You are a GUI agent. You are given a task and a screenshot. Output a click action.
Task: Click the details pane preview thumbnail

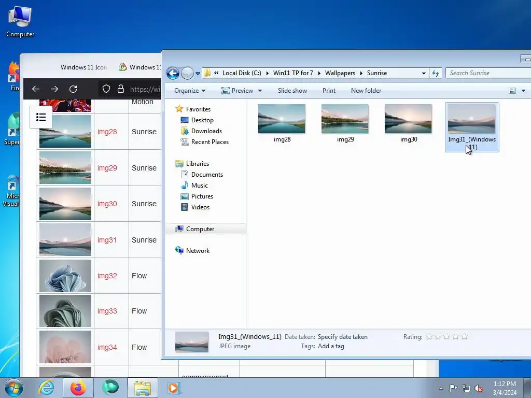point(192,342)
